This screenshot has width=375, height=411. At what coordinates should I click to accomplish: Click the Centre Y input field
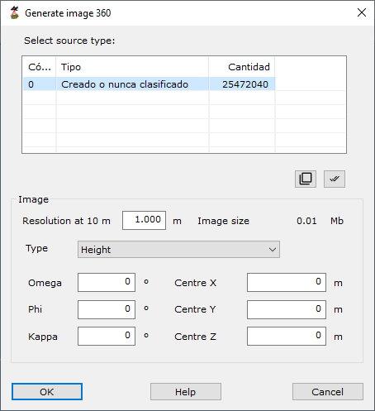(287, 309)
